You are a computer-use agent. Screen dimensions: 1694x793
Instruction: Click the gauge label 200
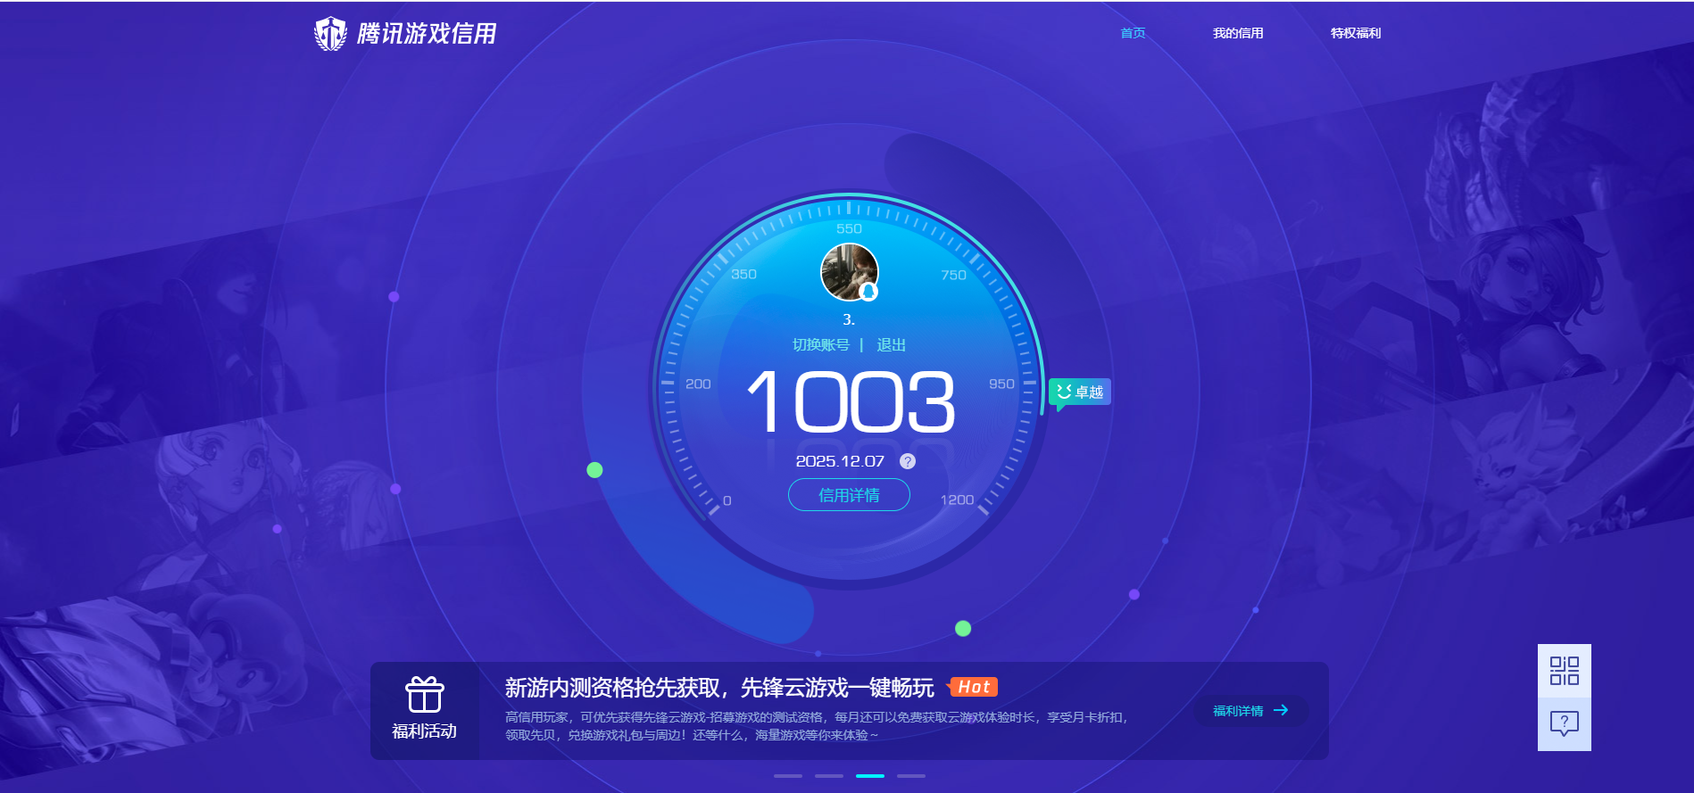698,384
